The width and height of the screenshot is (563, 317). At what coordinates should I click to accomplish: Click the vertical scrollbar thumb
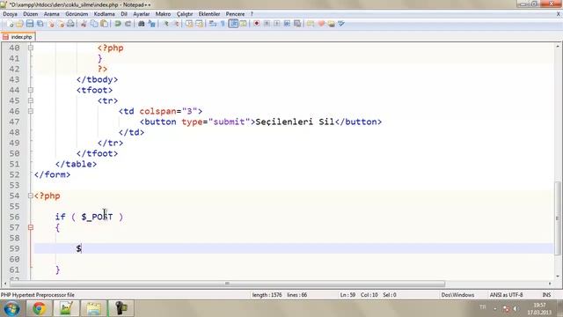(x=557, y=218)
